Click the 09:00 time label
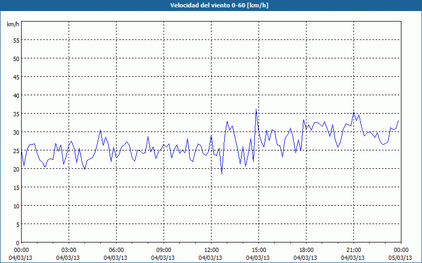Image resolution: width=422 pixels, height=263 pixels. click(x=164, y=250)
